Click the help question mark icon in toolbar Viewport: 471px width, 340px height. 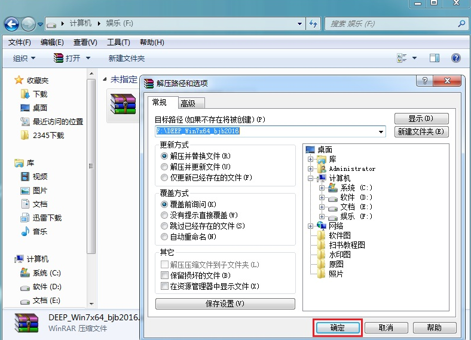[x=455, y=58]
